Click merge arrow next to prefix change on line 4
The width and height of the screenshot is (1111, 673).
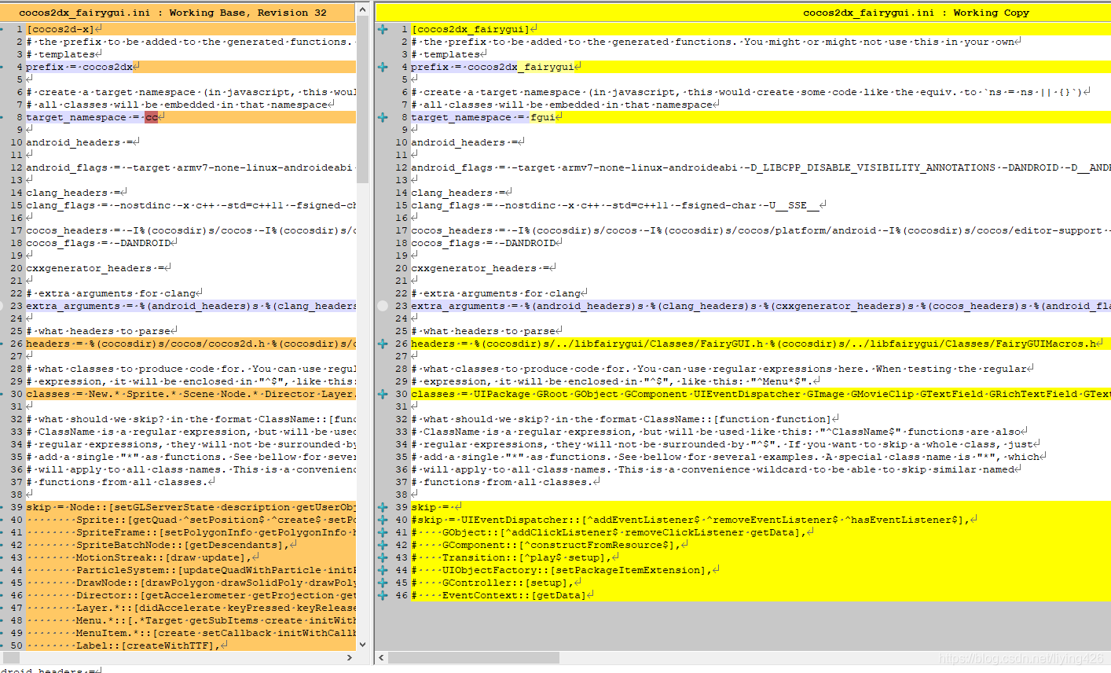[383, 66]
